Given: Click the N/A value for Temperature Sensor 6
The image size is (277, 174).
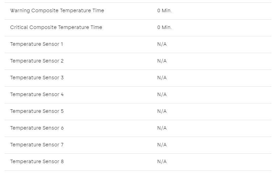Looking at the screenshot, I should point(162,128).
